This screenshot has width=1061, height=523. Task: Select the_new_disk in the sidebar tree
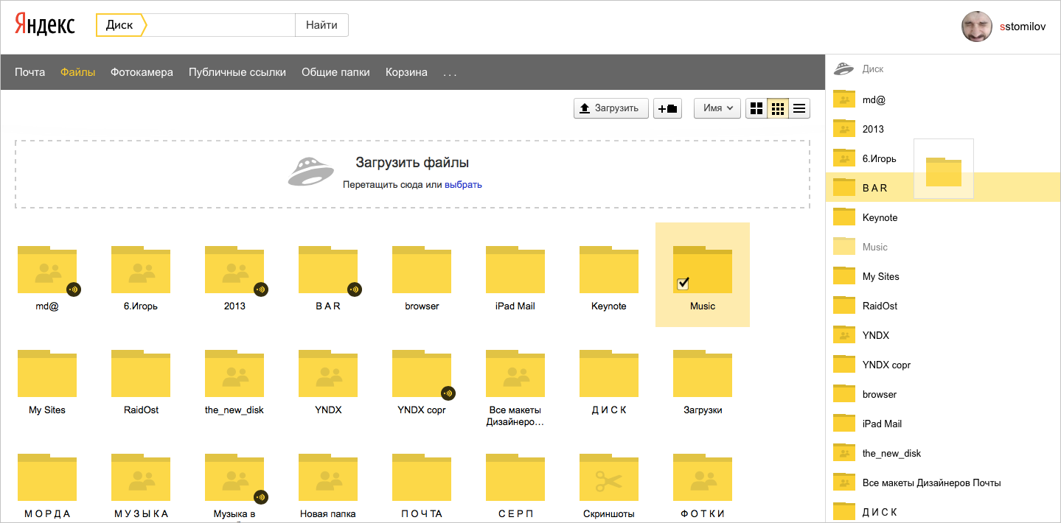tap(943, 452)
